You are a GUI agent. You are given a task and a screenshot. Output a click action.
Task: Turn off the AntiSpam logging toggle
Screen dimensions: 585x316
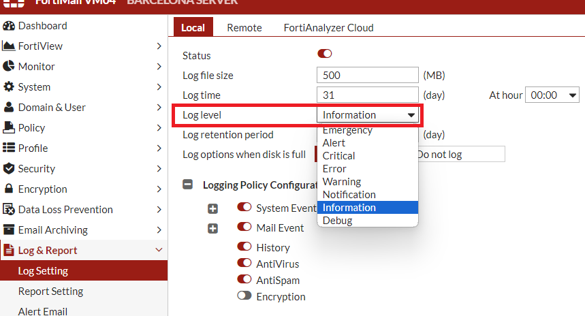(x=244, y=280)
